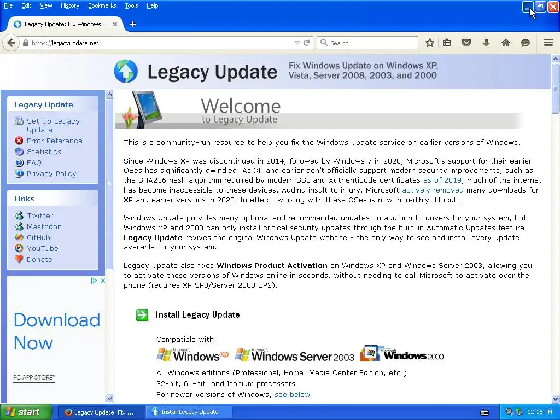Click sidebar scrollbar down arrow
The height and width of the screenshot is (420, 560).
[109, 398]
